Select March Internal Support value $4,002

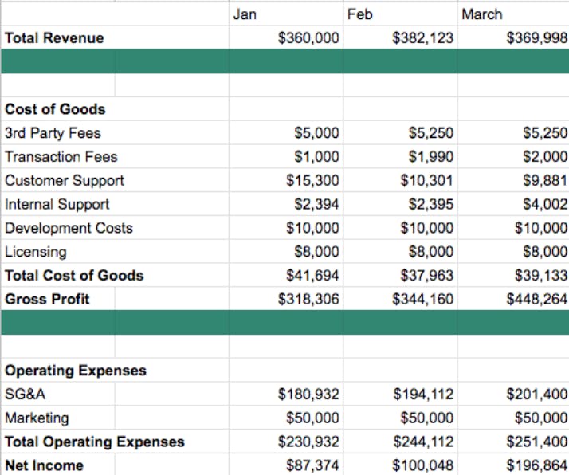tap(512, 204)
